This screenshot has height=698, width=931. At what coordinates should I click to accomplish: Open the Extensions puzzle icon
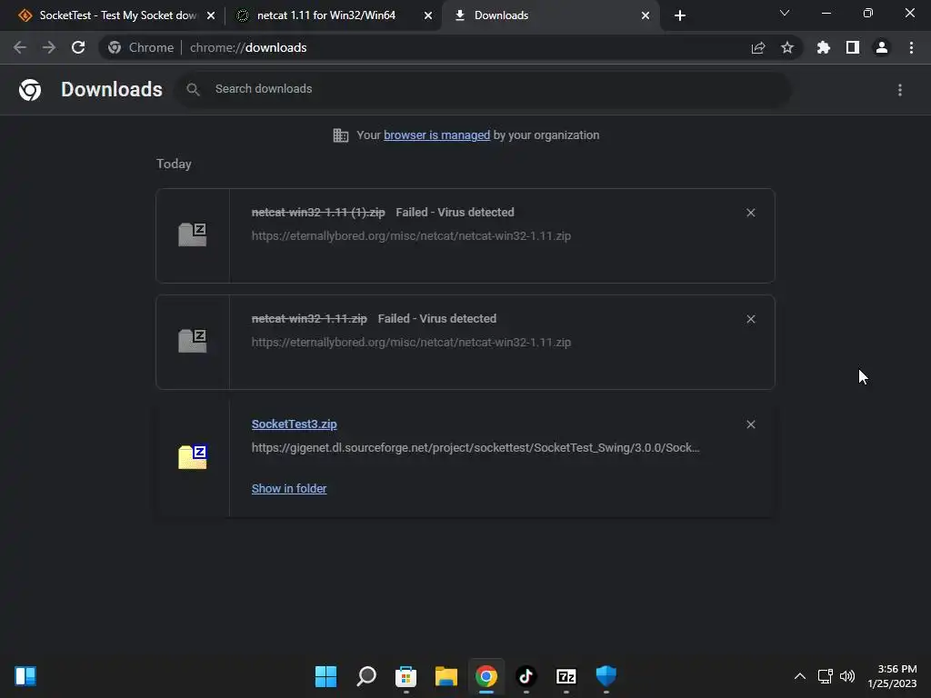click(824, 47)
